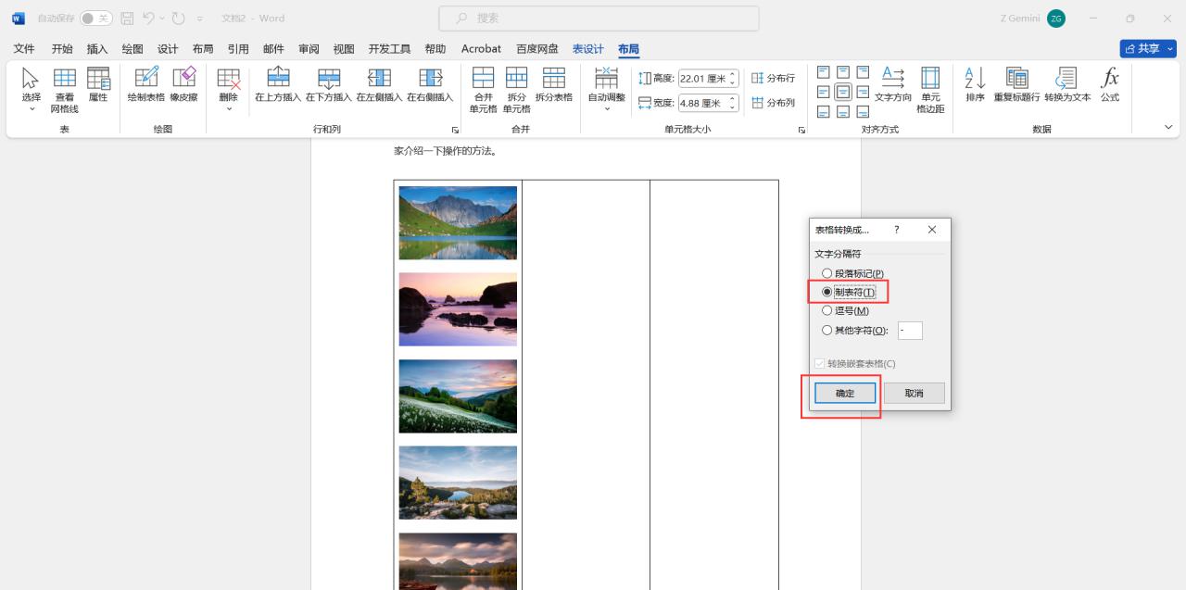Switch to the 开始 home tab
Image resolution: width=1186 pixels, height=590 pixels.
click(x=62, y=49)
